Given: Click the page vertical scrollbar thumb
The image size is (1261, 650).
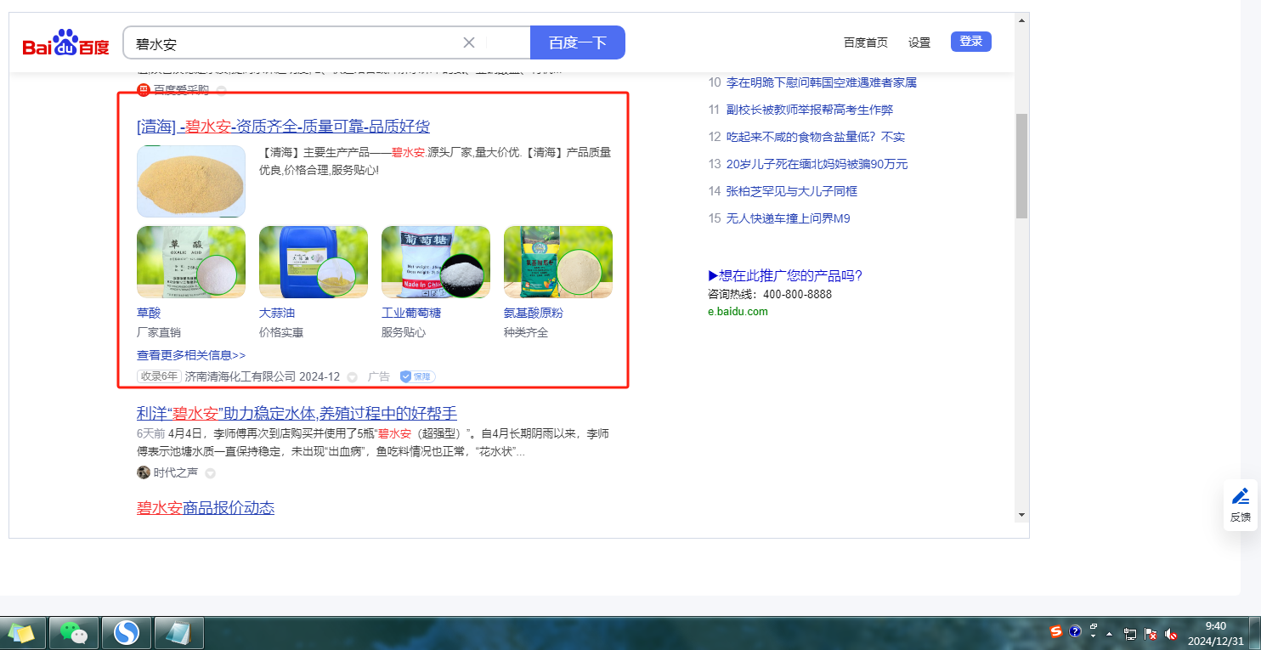Looking at the screenshot, I should 1021,166.
